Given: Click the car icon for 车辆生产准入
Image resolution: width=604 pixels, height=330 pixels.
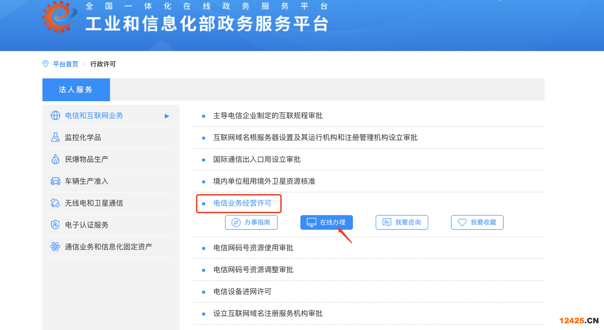Looking at the screenshot, I should 55,181.
